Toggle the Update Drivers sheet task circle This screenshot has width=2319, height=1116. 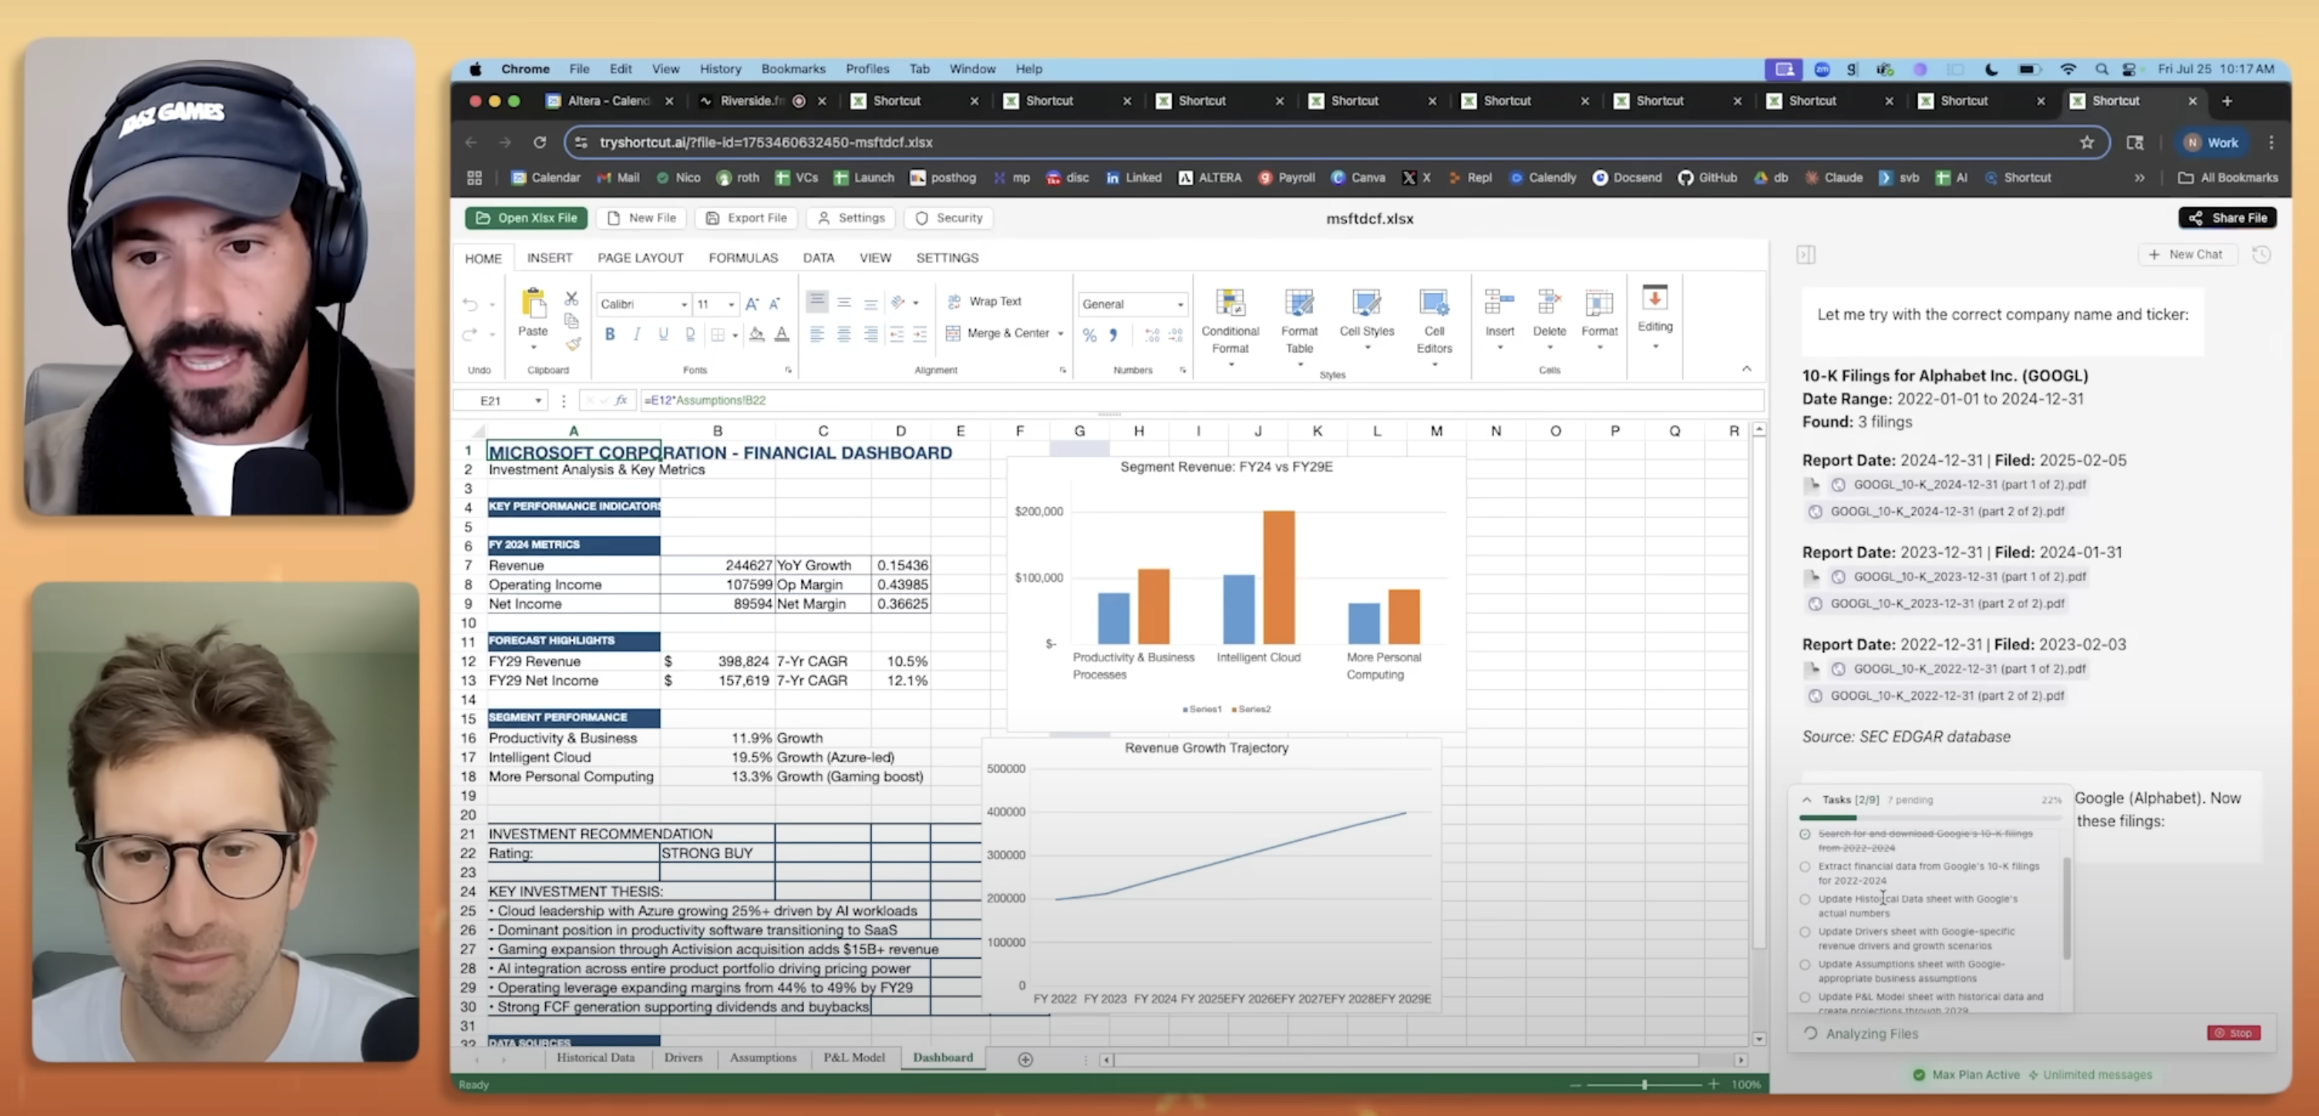click(1805, 933)
